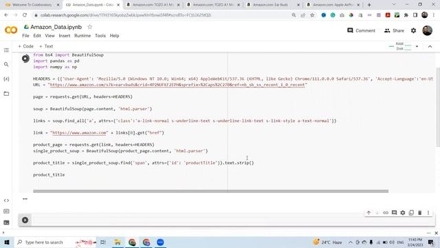The width and height of the screenshot is (440, 248).
Task: Click the notebook vertical scrollbar
Action: tap(438, 107)
